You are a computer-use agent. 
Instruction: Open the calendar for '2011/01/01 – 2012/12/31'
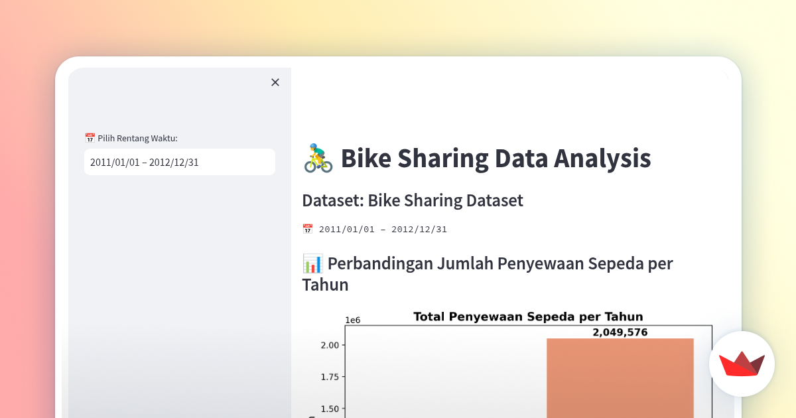(179, 162)
